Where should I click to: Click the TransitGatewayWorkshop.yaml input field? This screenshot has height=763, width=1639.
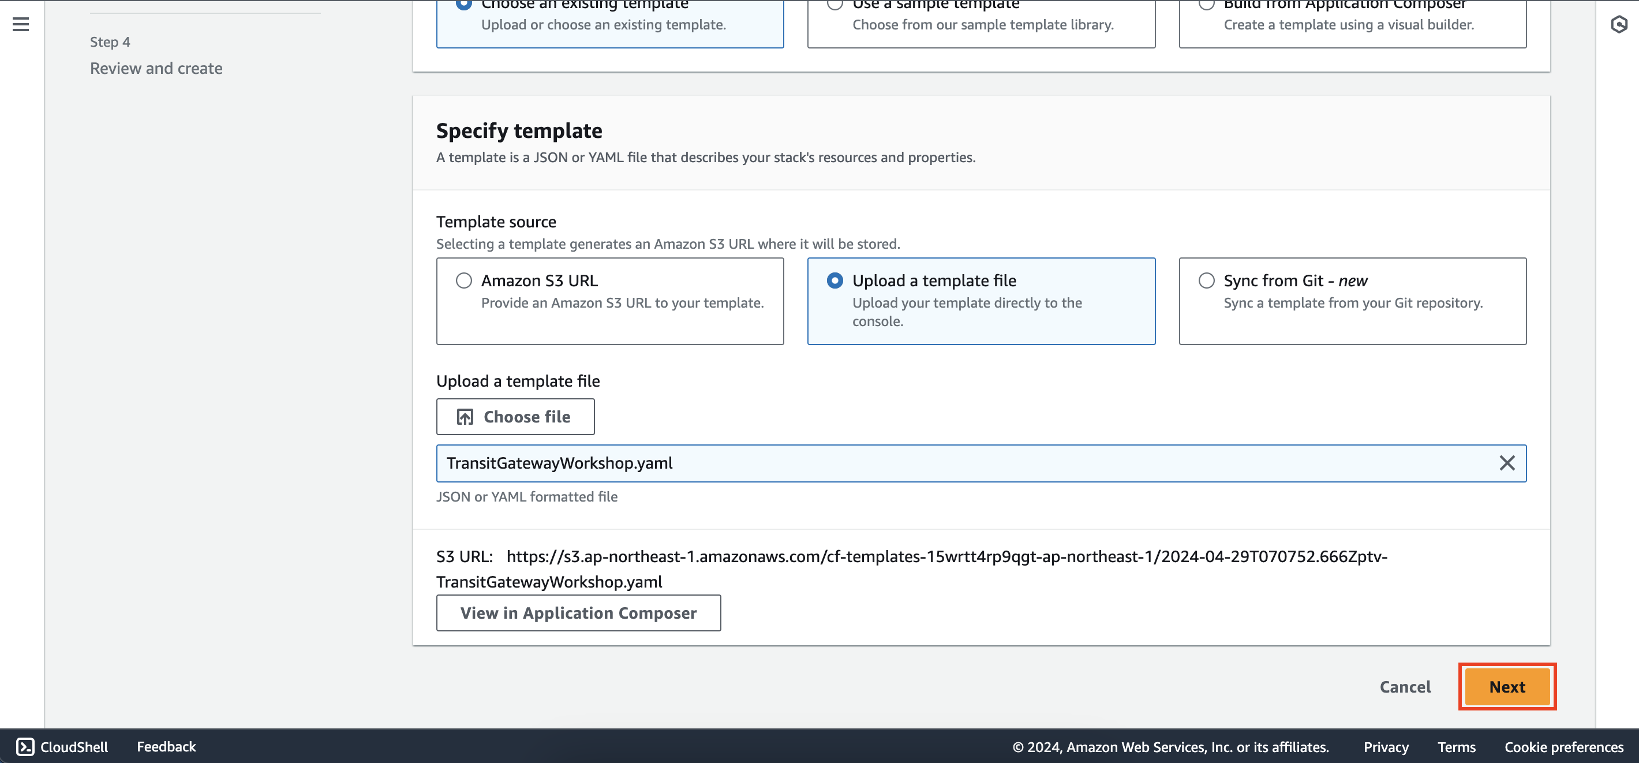pos(982,463)
